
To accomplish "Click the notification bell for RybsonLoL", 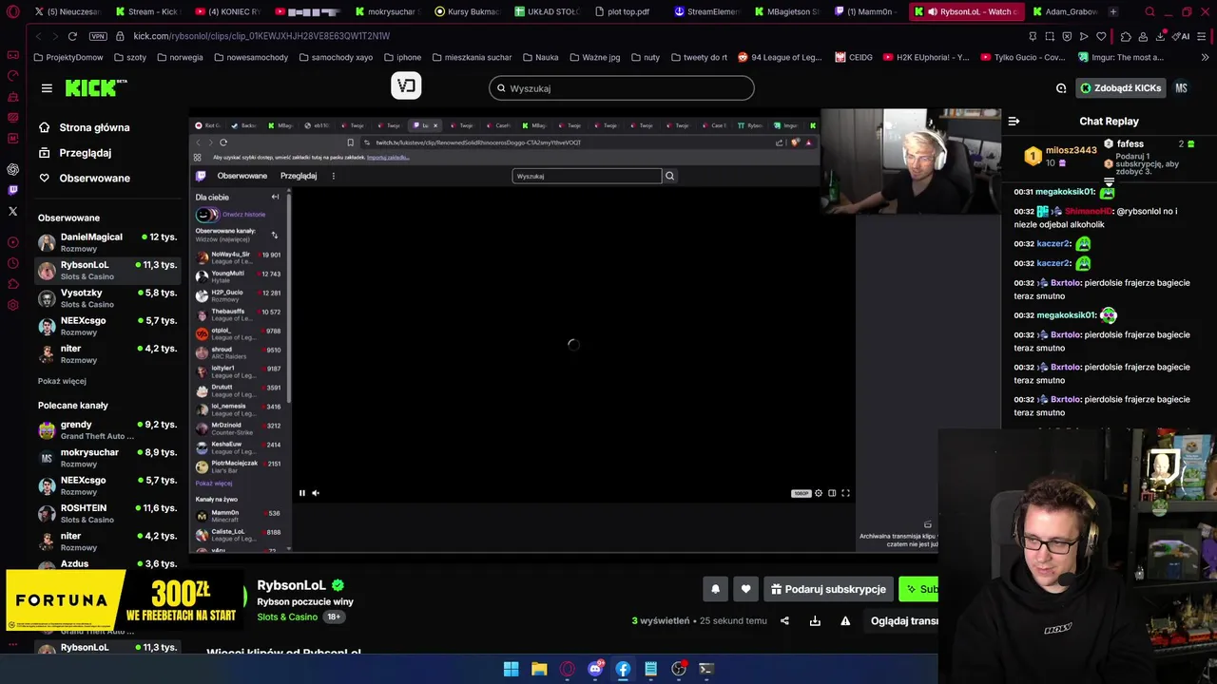I will [715, 589].
